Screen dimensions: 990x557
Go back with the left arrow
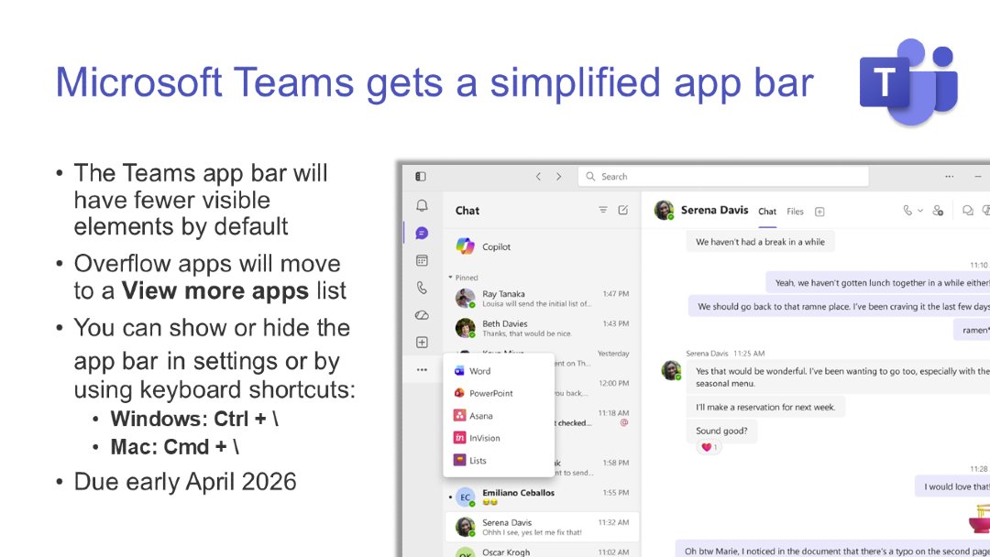[x=539, y=177]
